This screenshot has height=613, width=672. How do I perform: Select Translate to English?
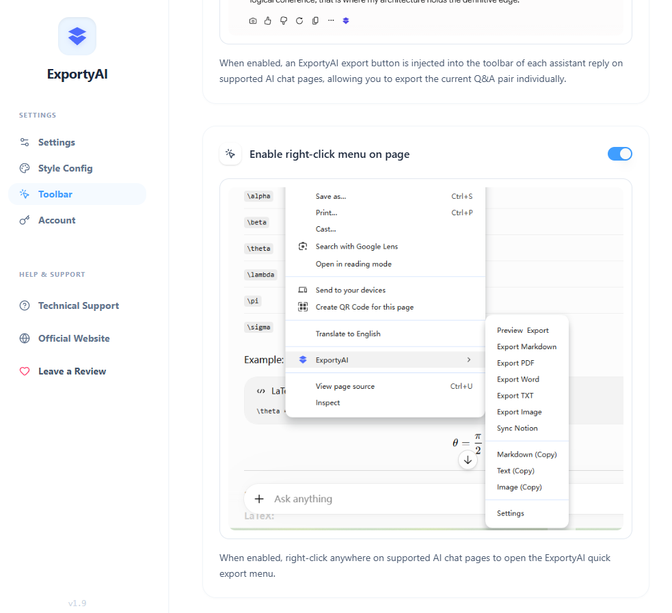pyautogui.click(x=386, y=333)
